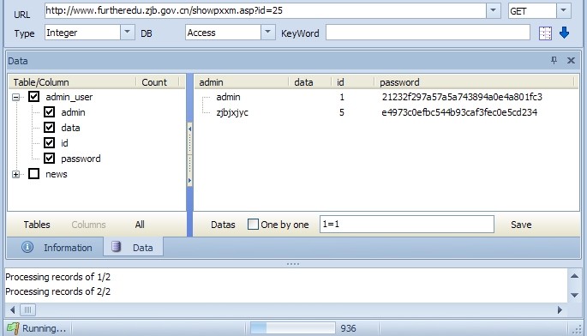Click the Tables button
The image size is (587, 336).
(37, 225)
